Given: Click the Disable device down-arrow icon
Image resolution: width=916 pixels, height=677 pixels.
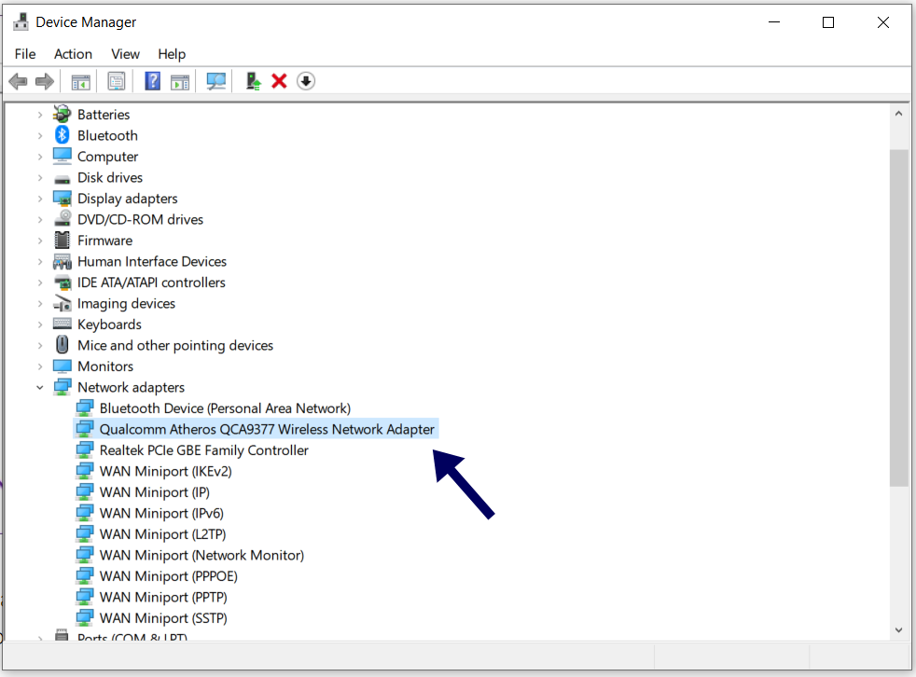Looking at the screenshot, I should [306, 82].
